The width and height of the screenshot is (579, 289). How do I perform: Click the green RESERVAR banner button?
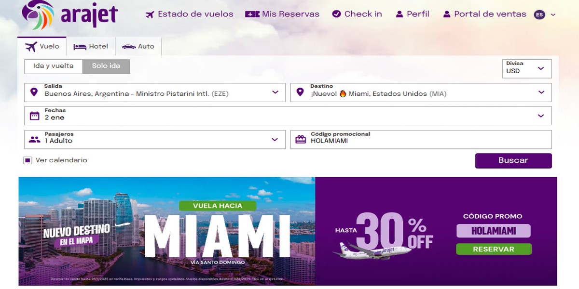(x=494, y=249)
